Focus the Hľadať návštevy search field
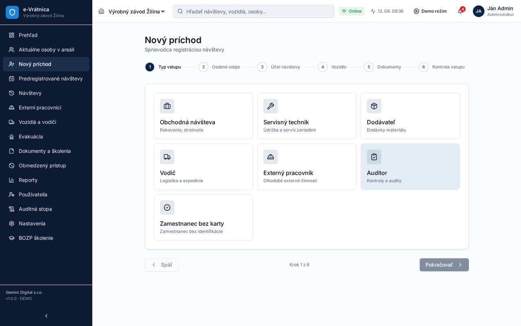The height and width of the screenshot is (326, 521). pos(254,11)
